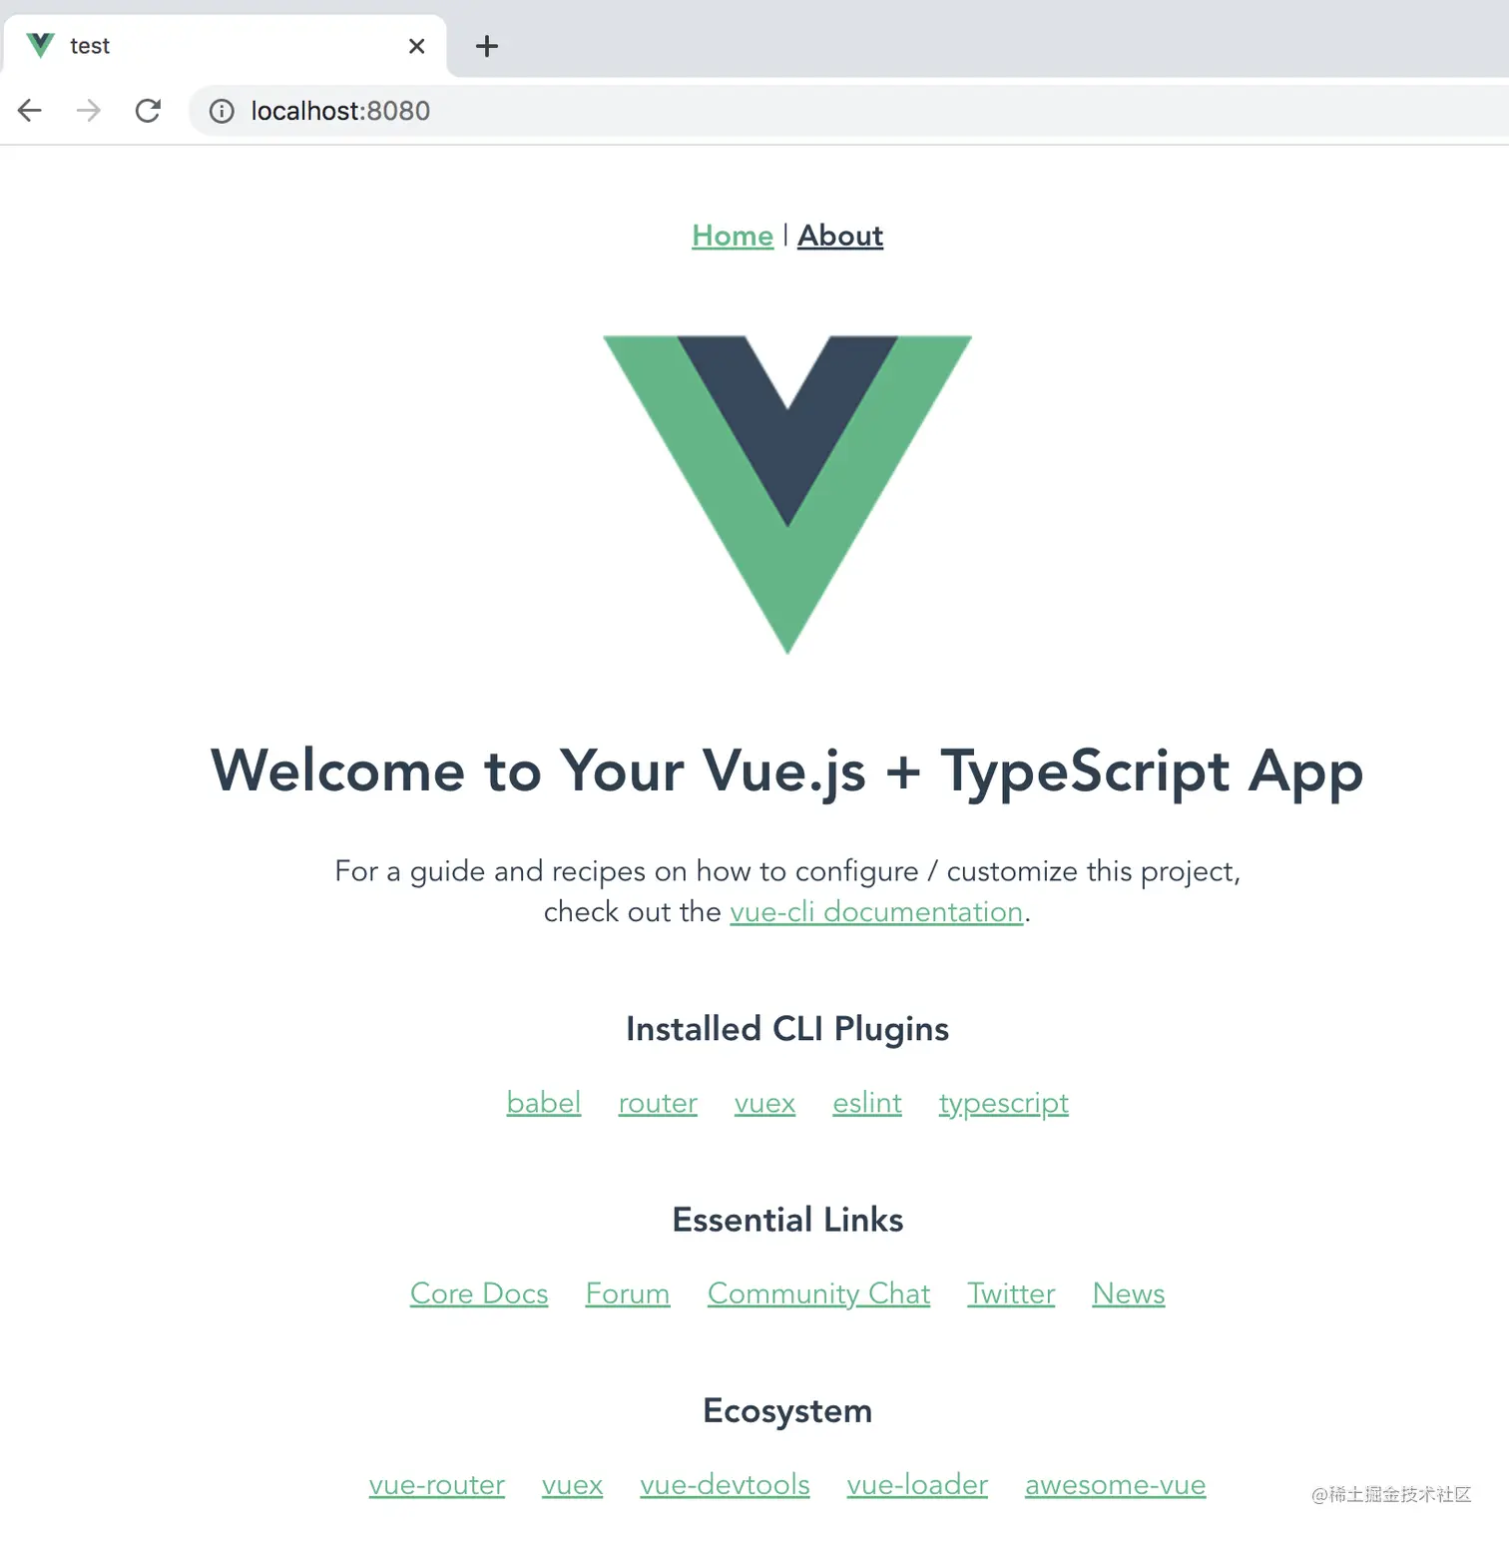Click the large Vue logo image
The image size is (1509, 1542).
click(x=787, y=495)
